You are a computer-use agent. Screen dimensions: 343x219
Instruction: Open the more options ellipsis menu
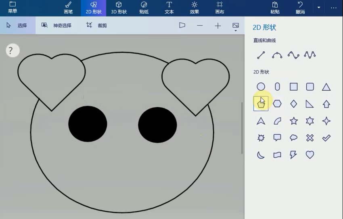click(334, 8)
